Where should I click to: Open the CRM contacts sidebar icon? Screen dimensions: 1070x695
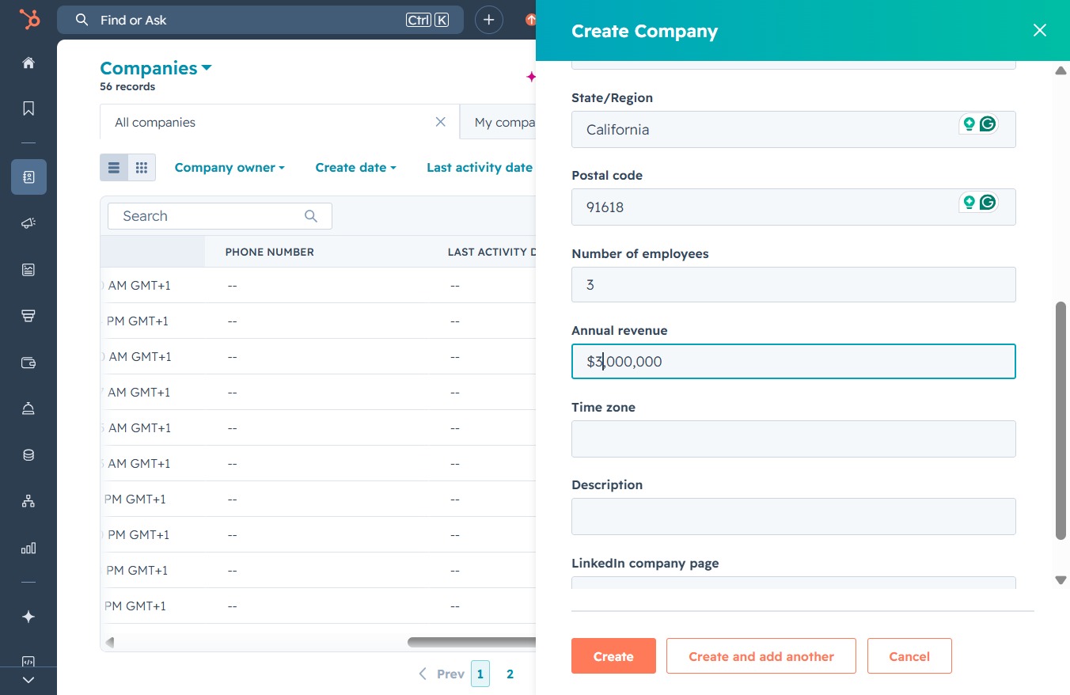(x=28, y=177)
